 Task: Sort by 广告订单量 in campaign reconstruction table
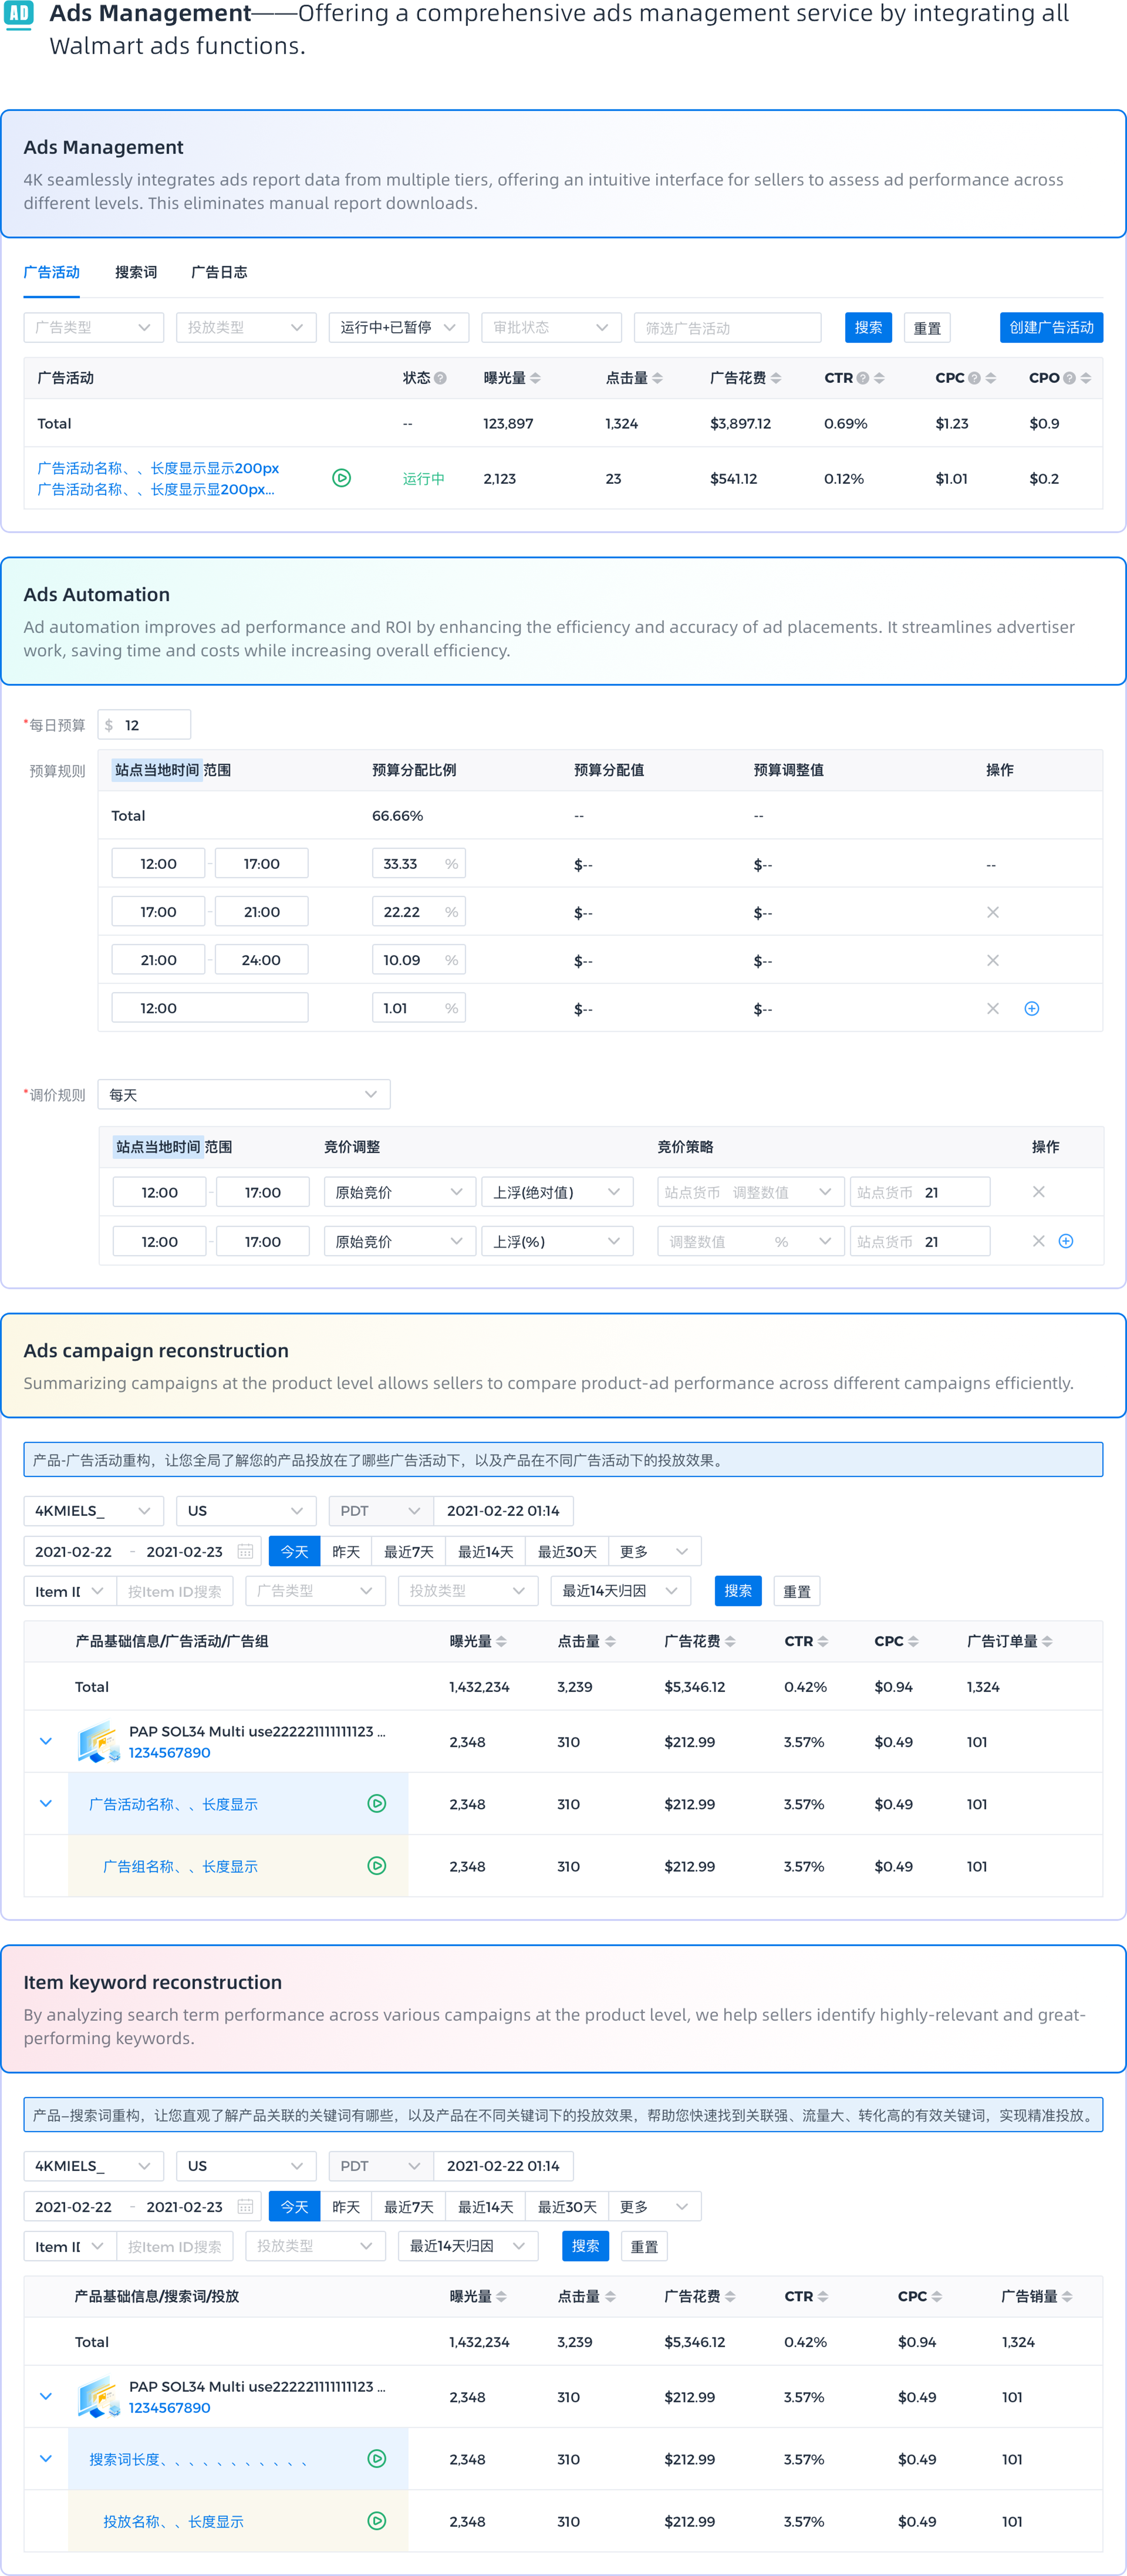pos(1047,1641)
